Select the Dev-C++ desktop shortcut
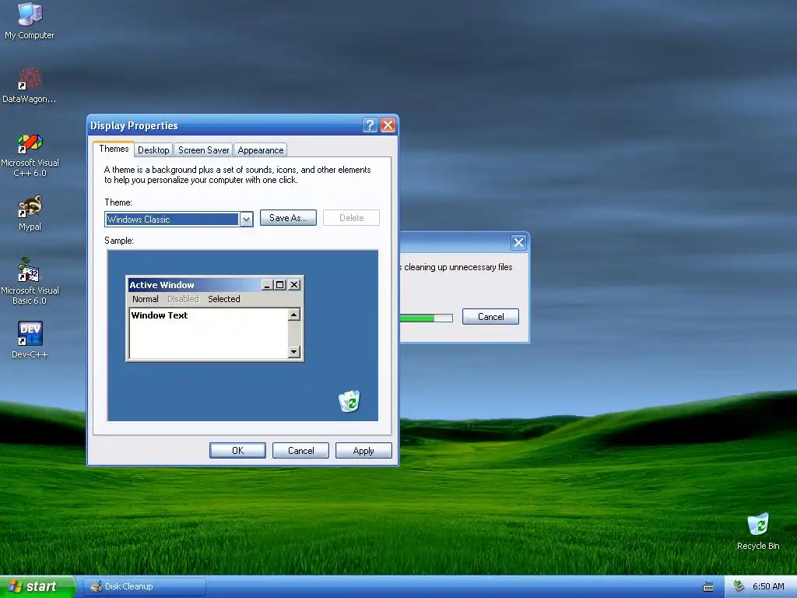 (30, 339)
